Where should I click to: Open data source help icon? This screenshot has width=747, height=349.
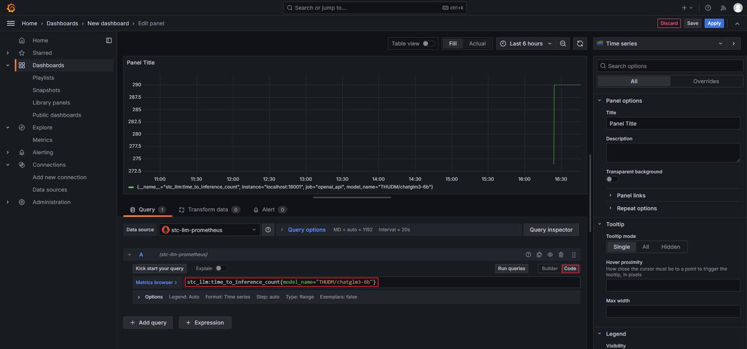[x=268, y=230]
